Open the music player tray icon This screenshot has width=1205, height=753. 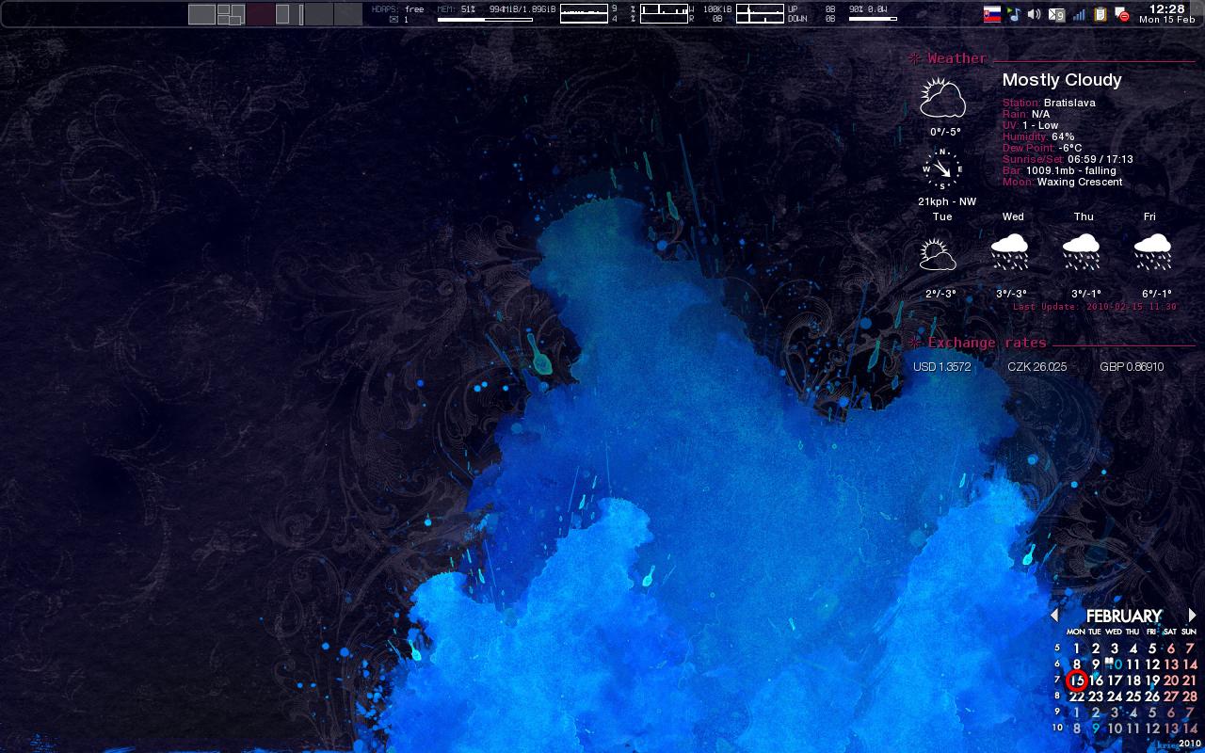pyautogui.click(x=1013, y=14)
